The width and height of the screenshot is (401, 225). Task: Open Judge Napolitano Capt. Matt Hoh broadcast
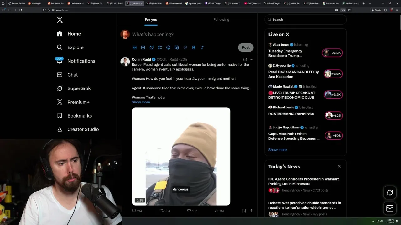point(294,136)
